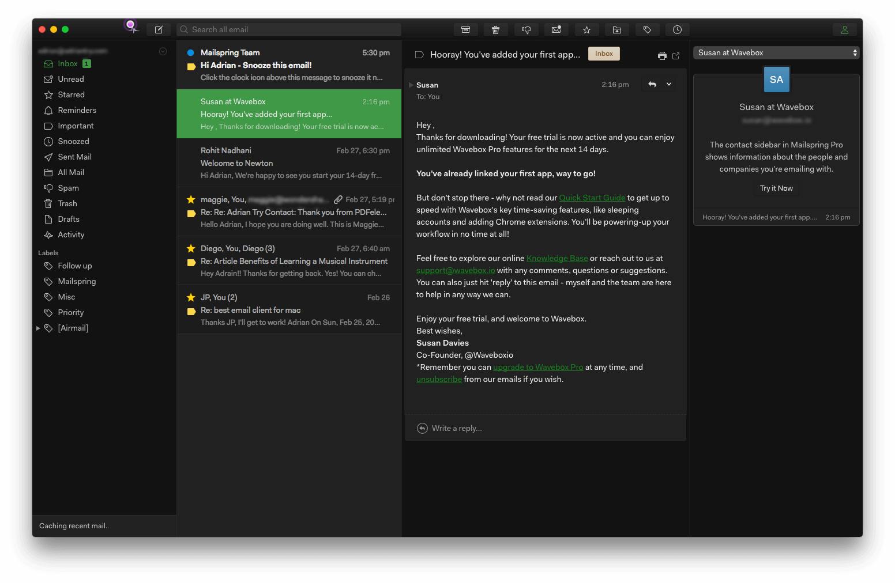Click the unsubscribe link

[x=439, y=379]
